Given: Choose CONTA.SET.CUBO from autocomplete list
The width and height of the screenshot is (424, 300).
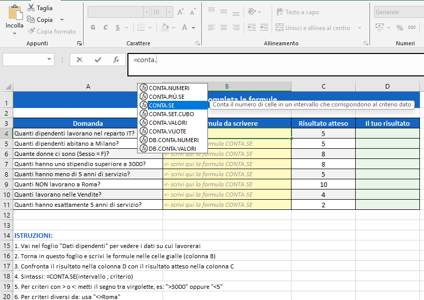Looking at the screenshot, I should coord(173,114).
